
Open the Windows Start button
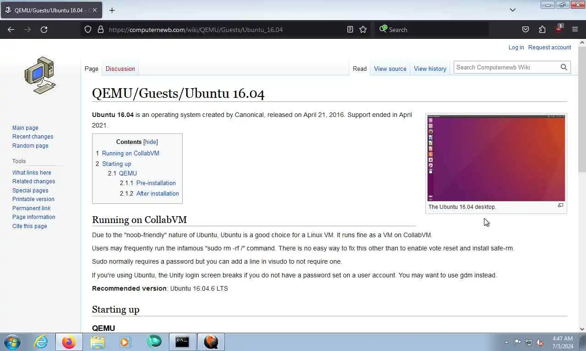[12, 342]
